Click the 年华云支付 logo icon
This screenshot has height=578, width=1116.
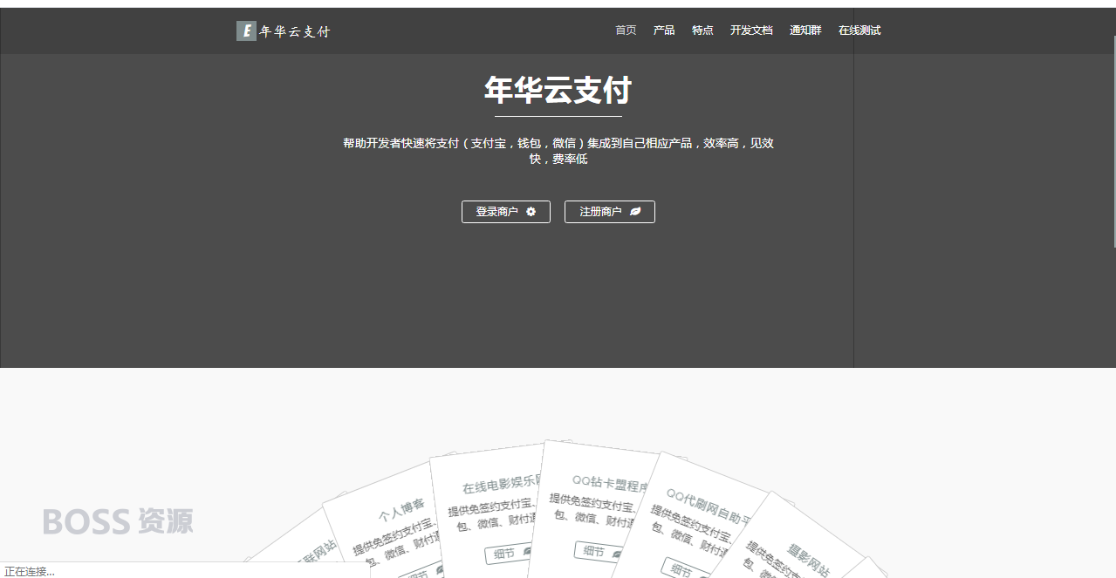[246, 31]
